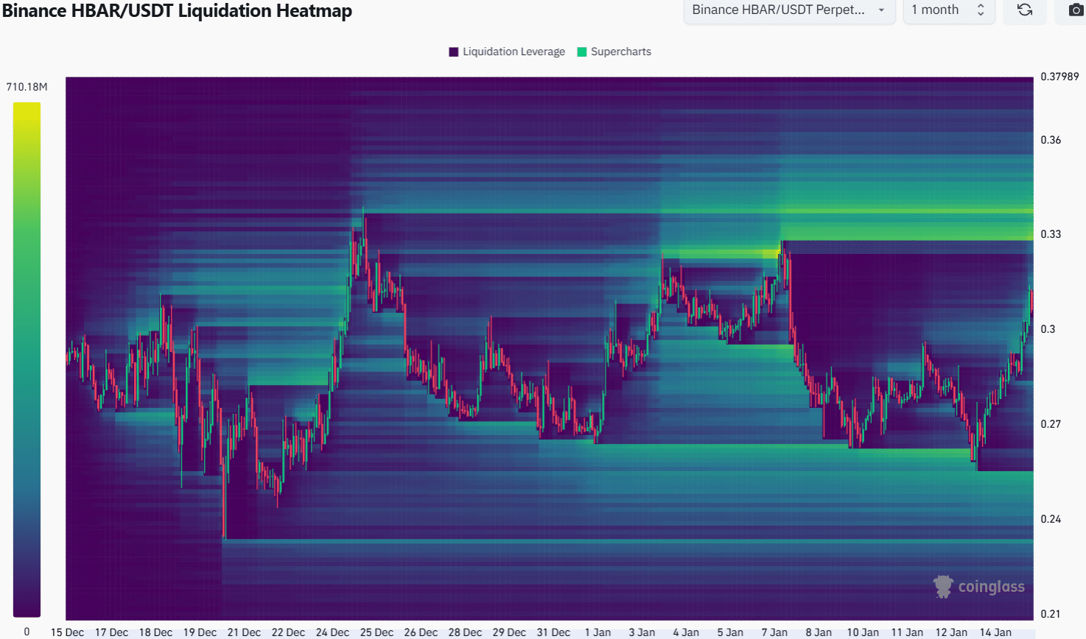Click the 26 Dec date label

421,632
